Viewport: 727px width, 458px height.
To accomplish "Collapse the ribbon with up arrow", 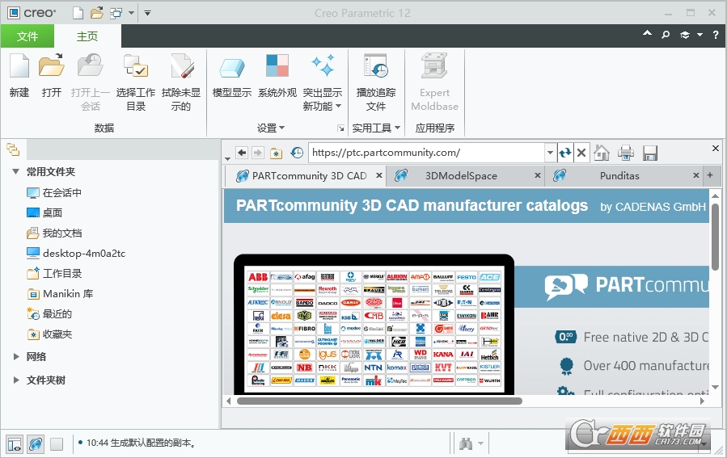I will tap(647, 34).
